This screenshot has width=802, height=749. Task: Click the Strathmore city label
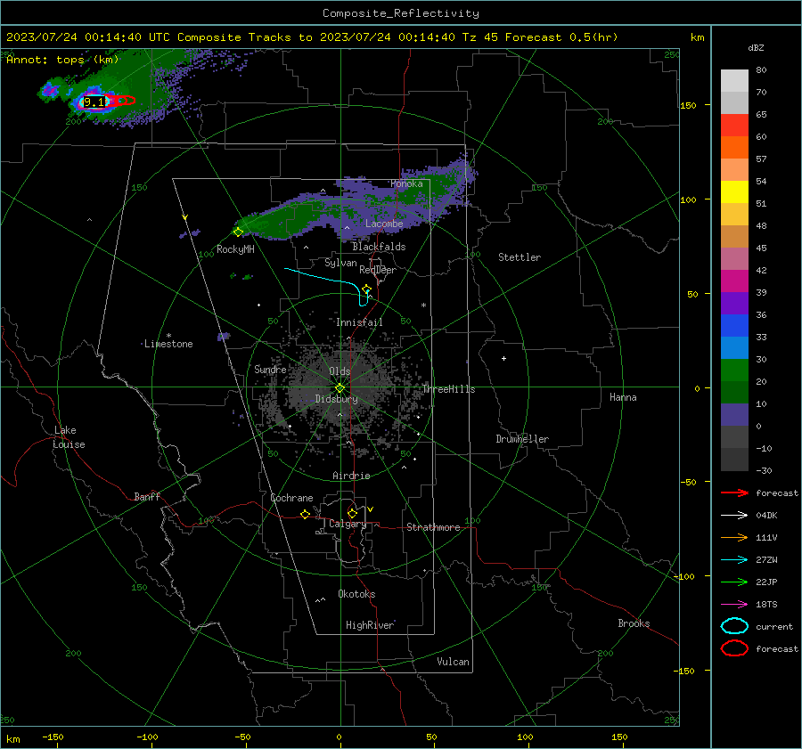[433, 527]
